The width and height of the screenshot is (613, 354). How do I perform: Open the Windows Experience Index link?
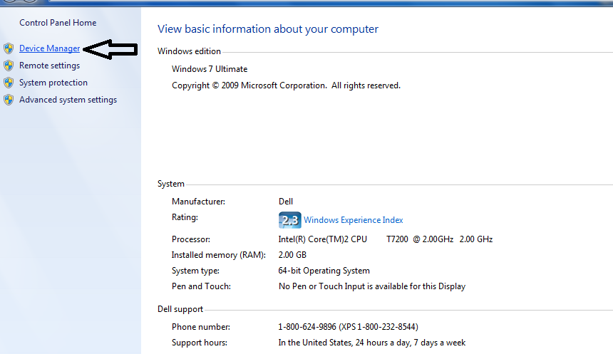353,220
